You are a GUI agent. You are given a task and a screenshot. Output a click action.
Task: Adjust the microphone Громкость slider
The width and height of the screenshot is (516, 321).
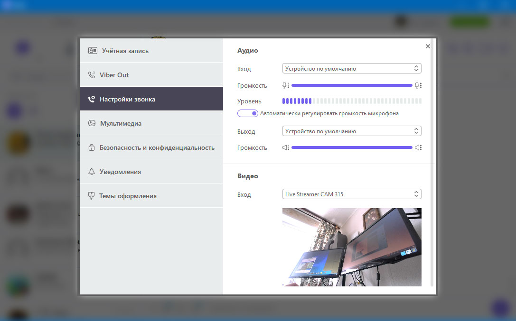(352, 85)
